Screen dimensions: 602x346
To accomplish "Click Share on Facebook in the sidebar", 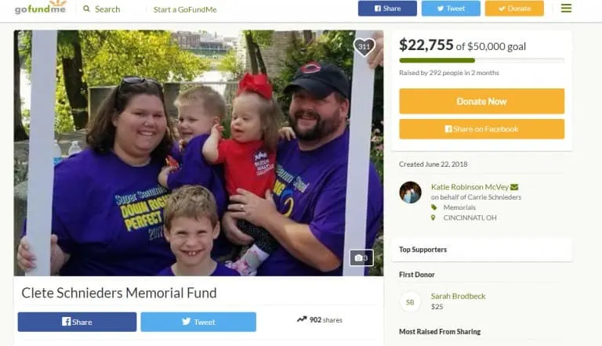I will pyautogui.click(x=482, y=129).
